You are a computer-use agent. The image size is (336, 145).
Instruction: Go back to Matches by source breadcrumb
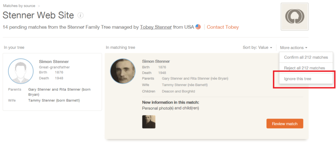[19, 6]
